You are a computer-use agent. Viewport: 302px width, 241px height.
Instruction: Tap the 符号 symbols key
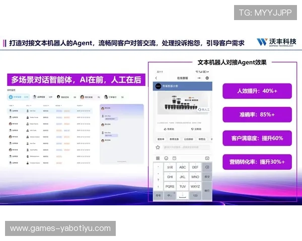click(158, 195)
